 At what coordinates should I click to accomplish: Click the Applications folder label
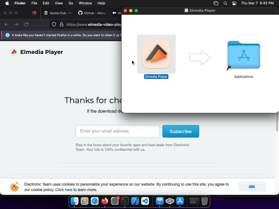pyautogui.click(x=244, y=76)
